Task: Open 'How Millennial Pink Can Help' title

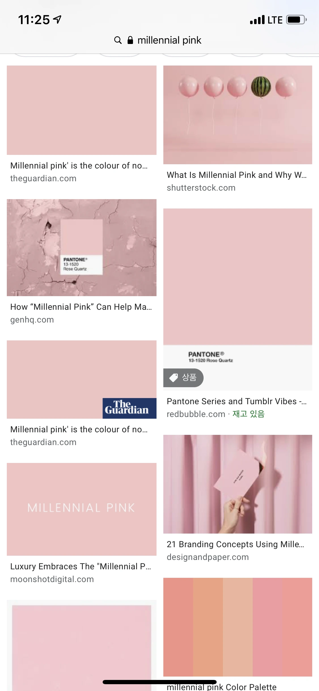Action: 81,307
